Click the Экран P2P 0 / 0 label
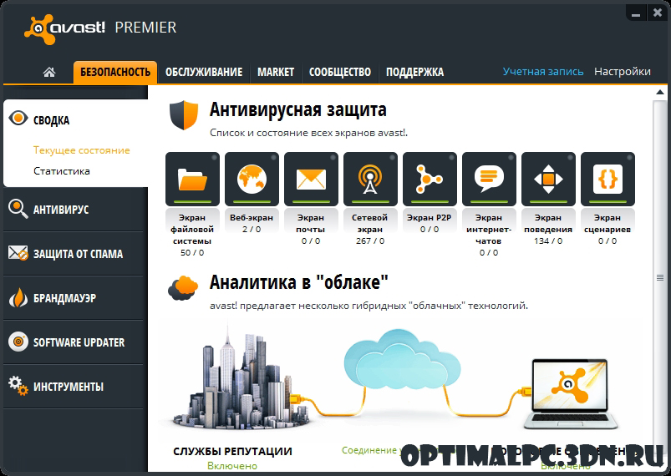The height and width of the screenshot is (476, 671). pyautogui.click(x=430, y=223)
